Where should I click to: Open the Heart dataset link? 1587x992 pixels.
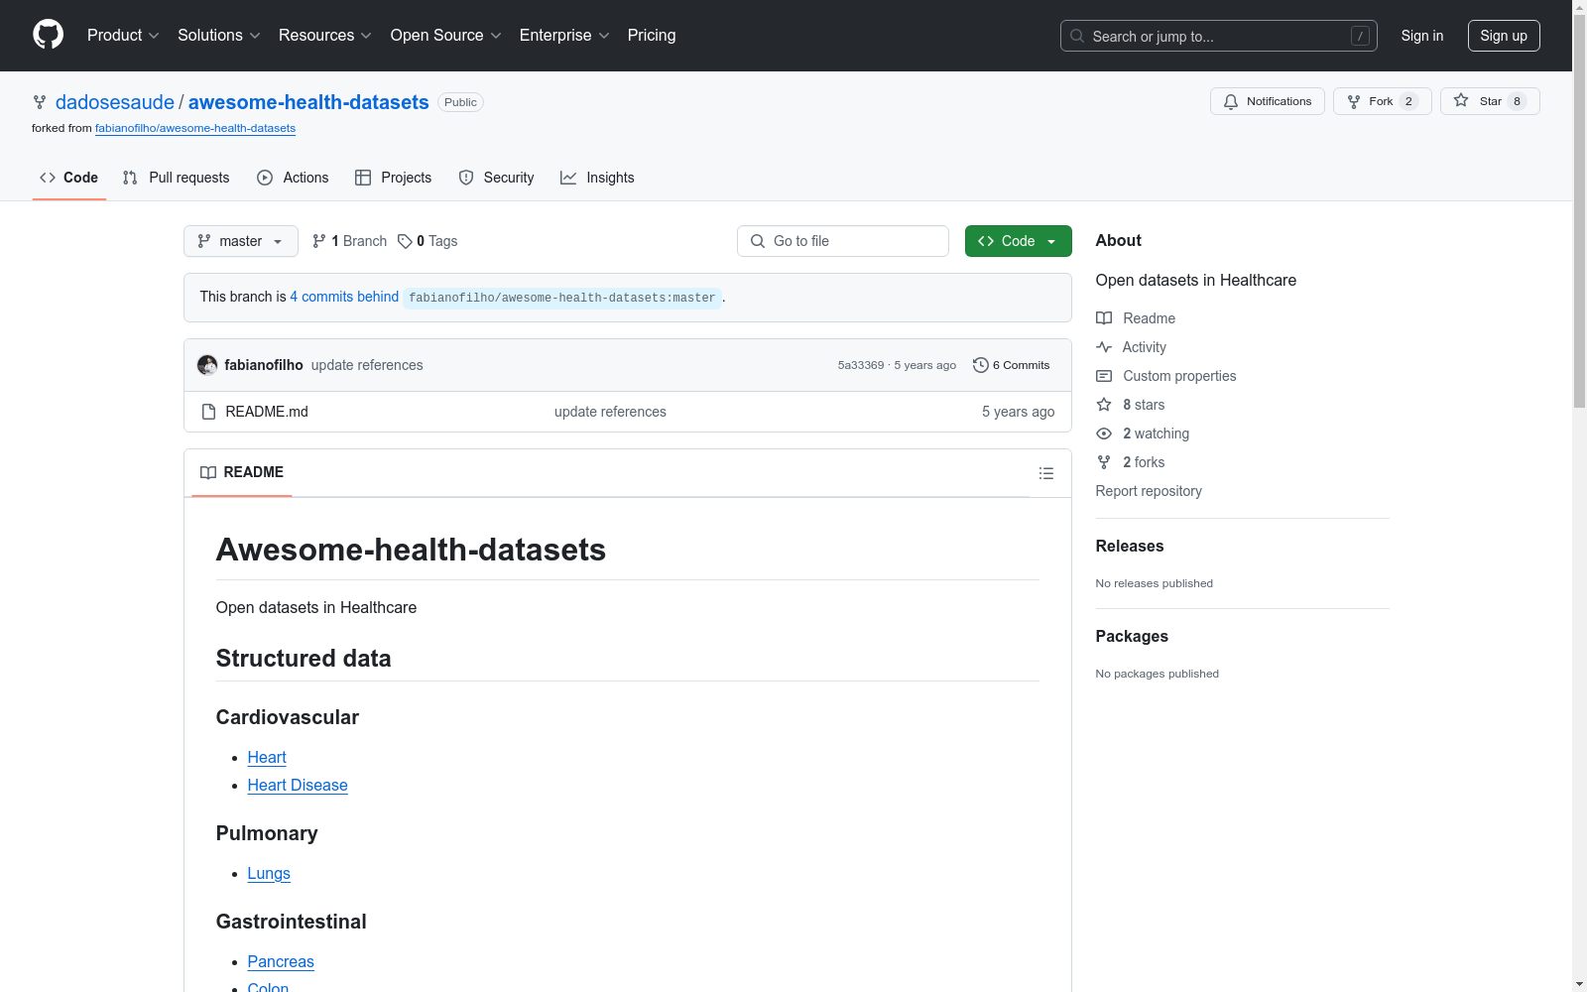pyautogui.click(x=267, y=757)
